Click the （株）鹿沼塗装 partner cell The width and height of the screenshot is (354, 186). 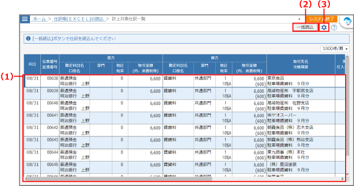[282, 164]
